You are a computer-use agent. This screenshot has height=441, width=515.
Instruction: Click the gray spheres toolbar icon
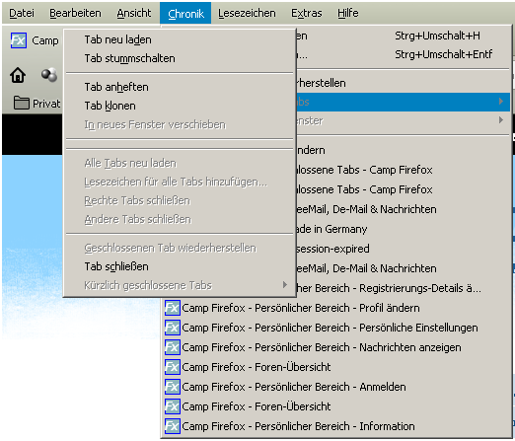(49, 75)
